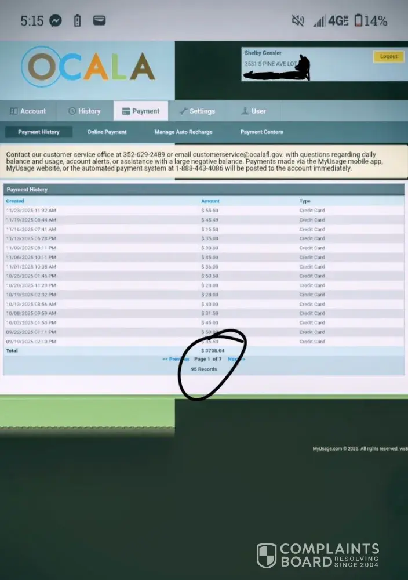Select the 10/08/2025 09:59 AM row date

point(31,313)
